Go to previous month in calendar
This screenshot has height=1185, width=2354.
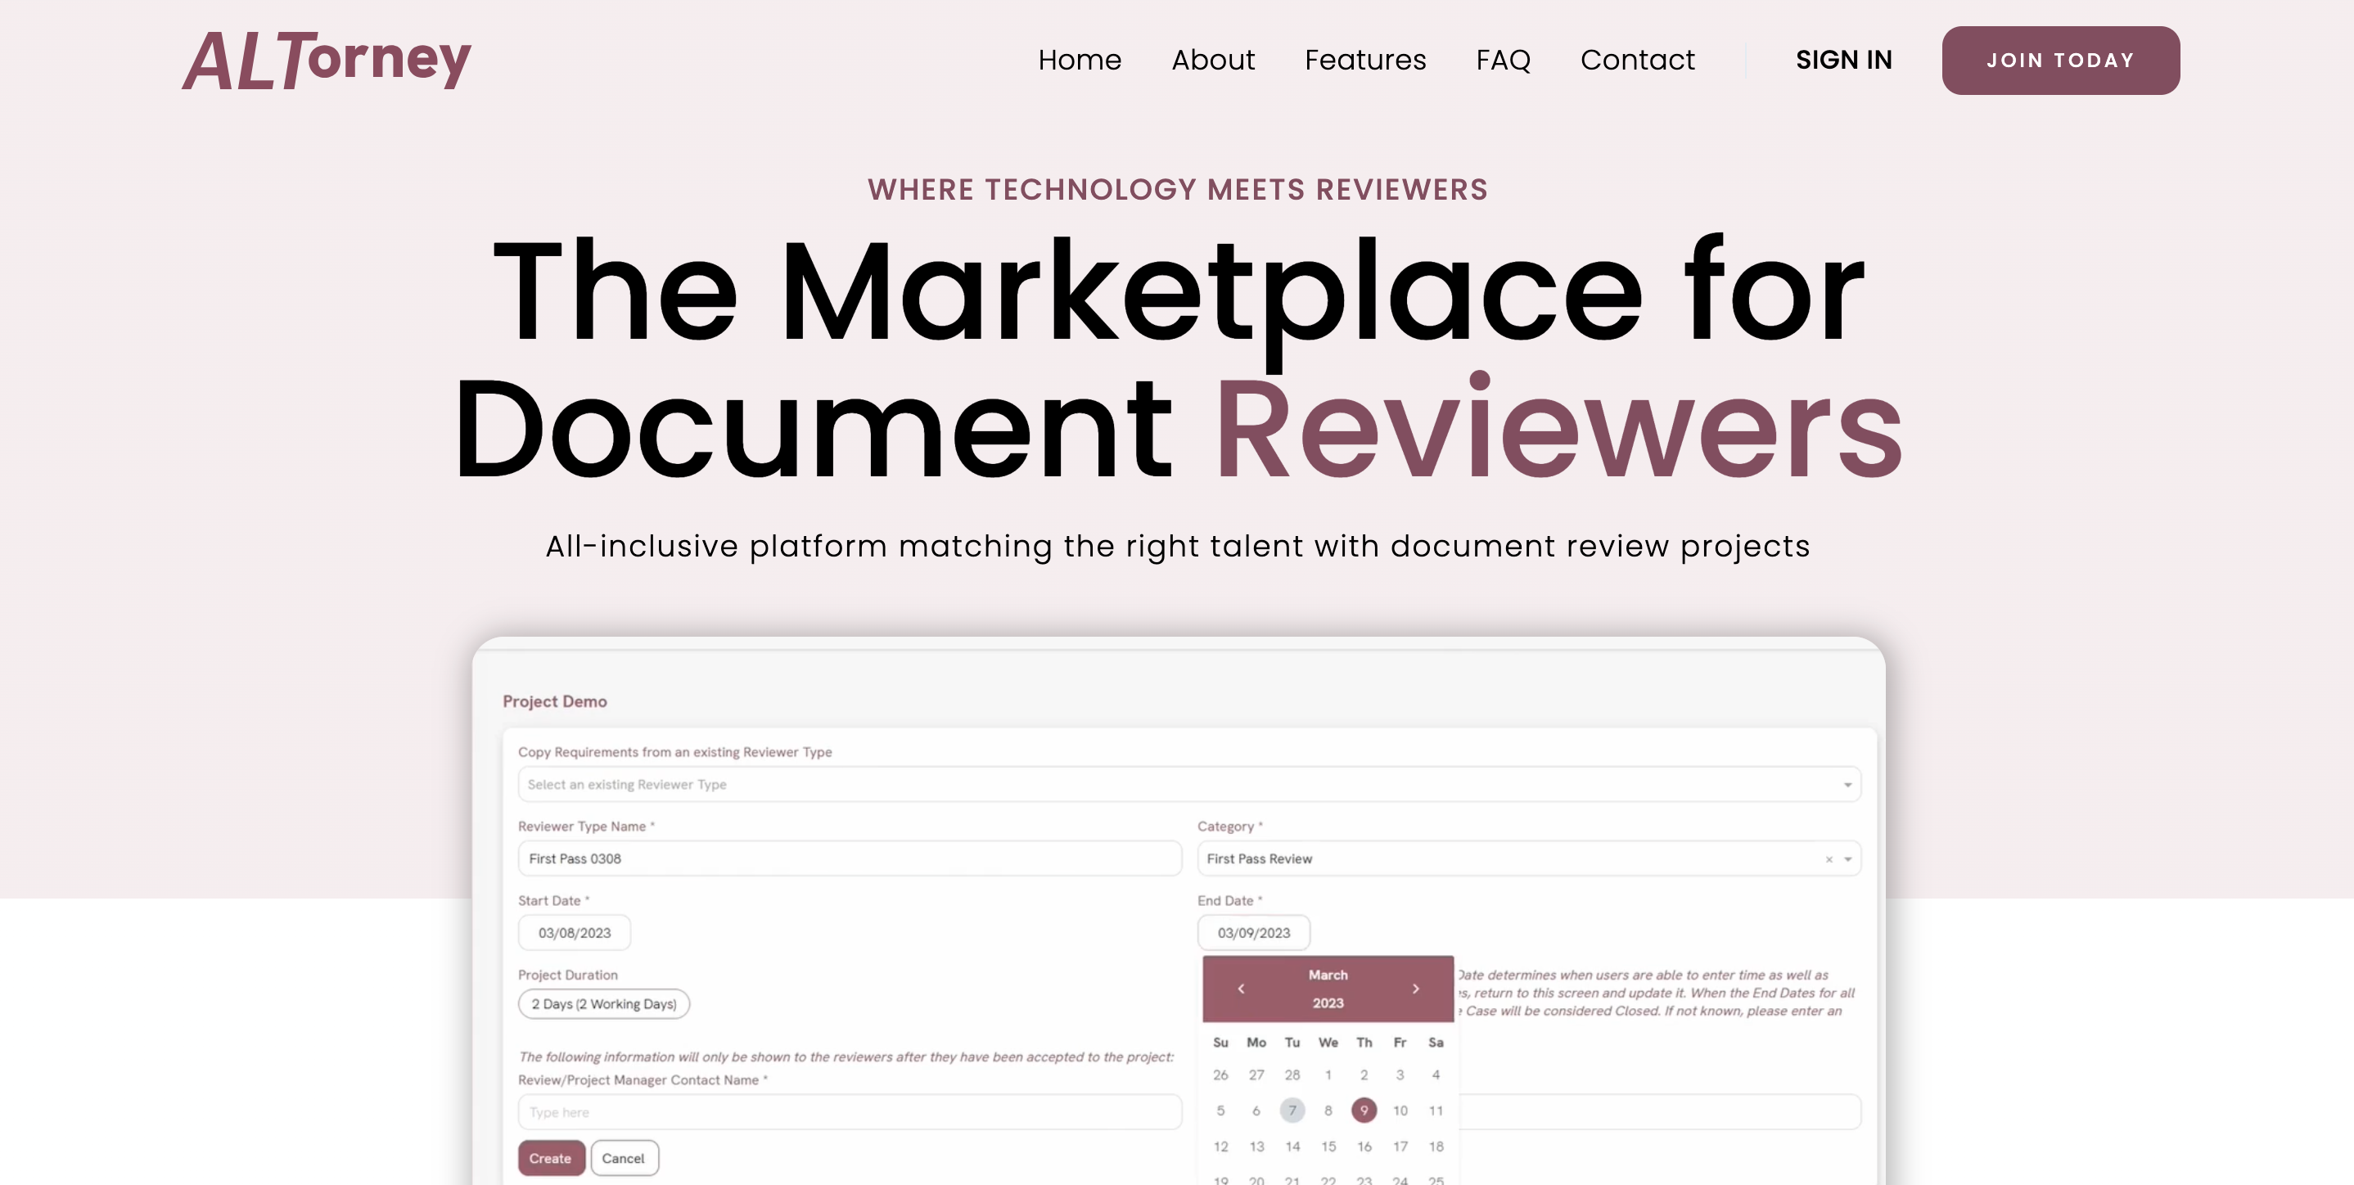pyautogui.click(x=1240, y=989)
